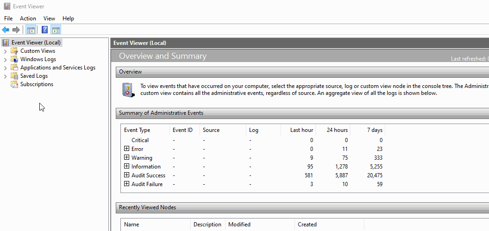
Task: Click the Back arrow toolbar icon
Action: pos(6,30)
